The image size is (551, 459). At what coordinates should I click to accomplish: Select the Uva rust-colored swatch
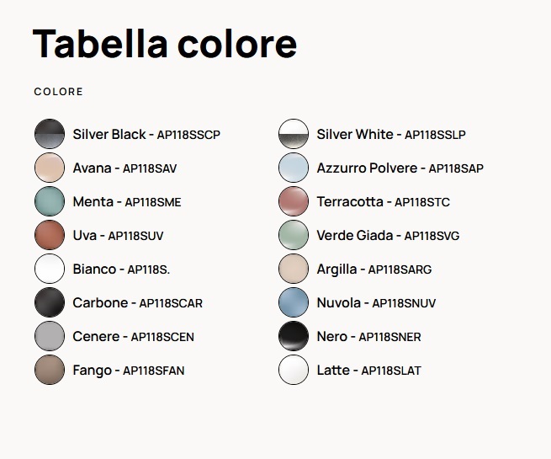click(50, 235)
